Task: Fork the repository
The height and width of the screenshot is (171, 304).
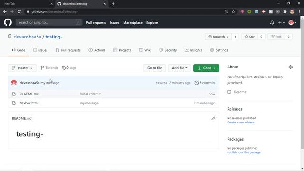Action: 276,37
